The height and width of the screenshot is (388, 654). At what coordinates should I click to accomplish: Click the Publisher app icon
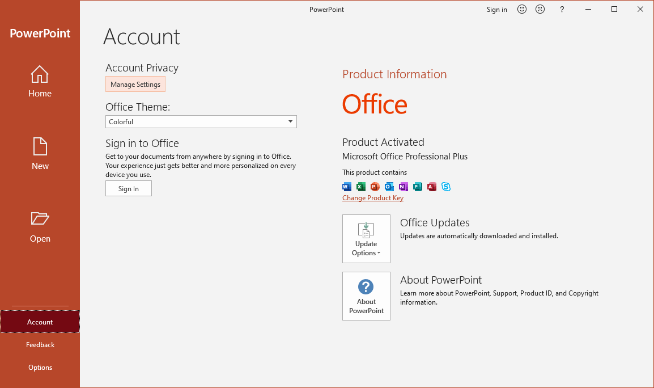(x=418, y=187)
